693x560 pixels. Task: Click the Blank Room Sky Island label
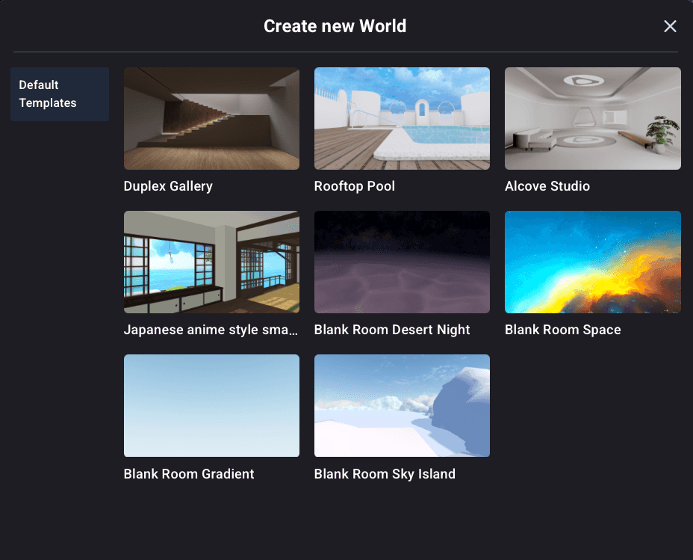pyautogui.click(x=385, y=474)
